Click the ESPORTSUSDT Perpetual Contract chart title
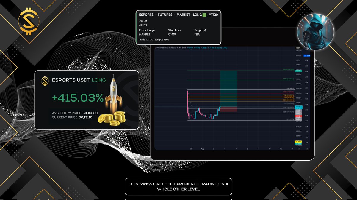Screen dimensions: 357x200 click(x=171, y=48)
